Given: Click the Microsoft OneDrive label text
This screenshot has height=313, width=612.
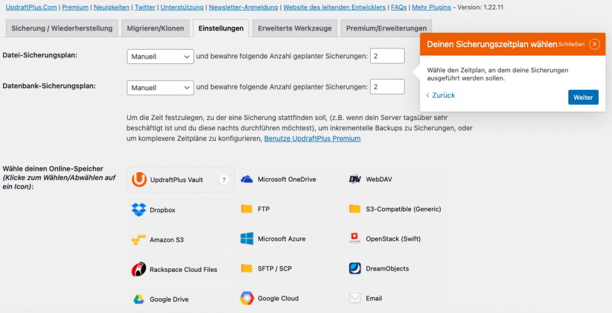Looking at the screenshot, I should coord(287,180).
